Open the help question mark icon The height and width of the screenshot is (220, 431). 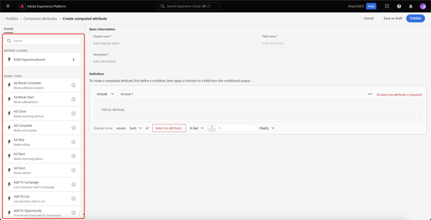399,6
